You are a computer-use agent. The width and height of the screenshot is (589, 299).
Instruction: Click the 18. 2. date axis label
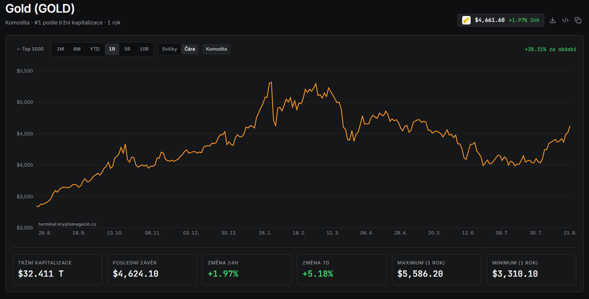(299, 233)
